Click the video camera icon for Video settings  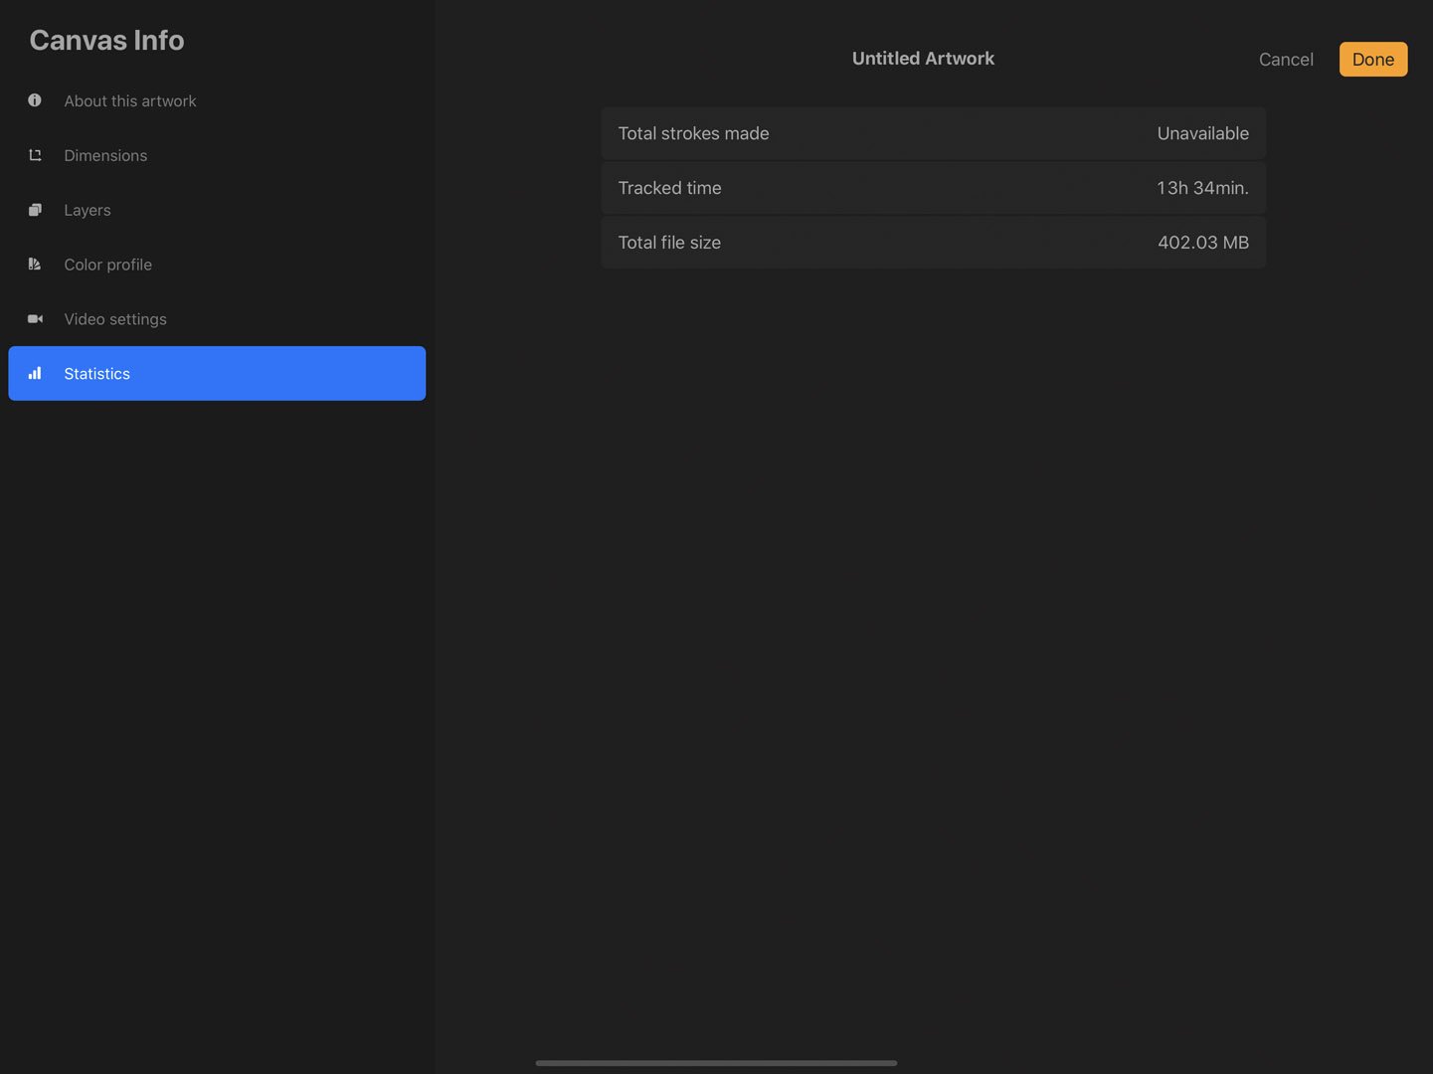(x=35, y=318)
